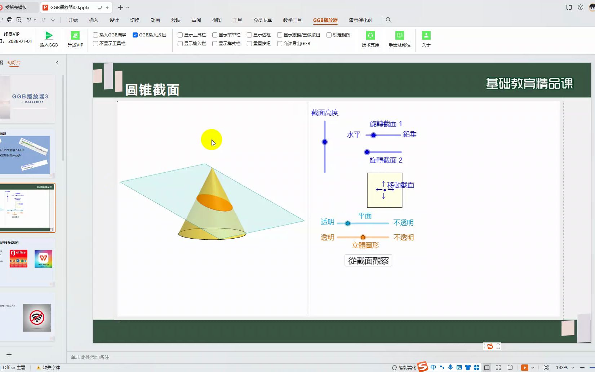Click the ribbon search magnifier icon
Viewport: 595px width, 372px height.
388,20
